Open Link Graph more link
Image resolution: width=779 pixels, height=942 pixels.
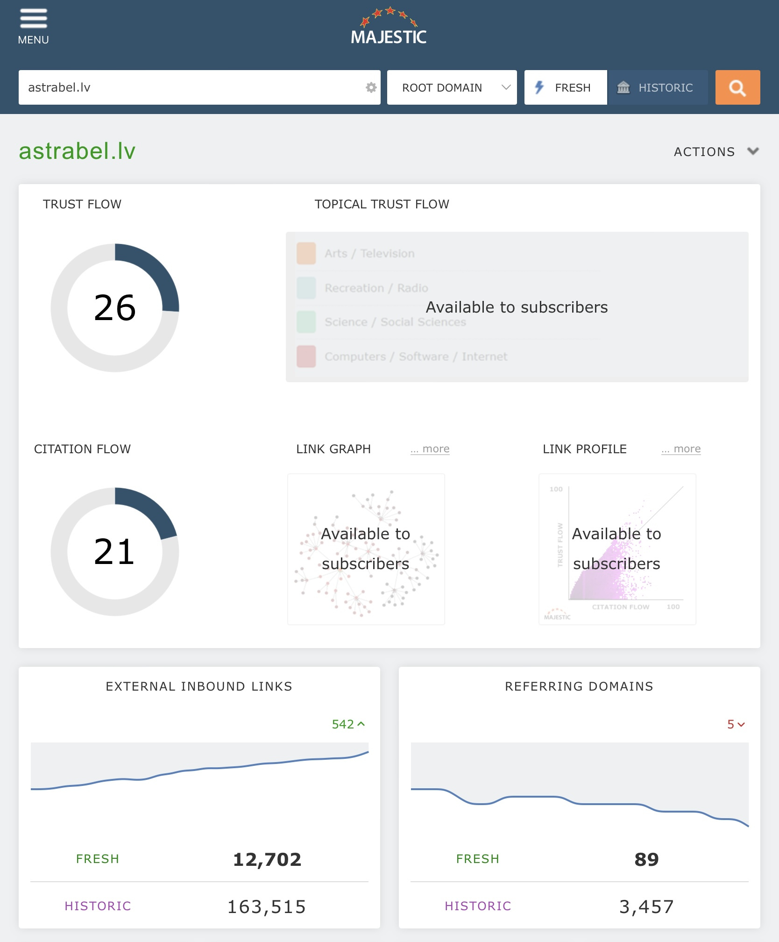point(430,449)
